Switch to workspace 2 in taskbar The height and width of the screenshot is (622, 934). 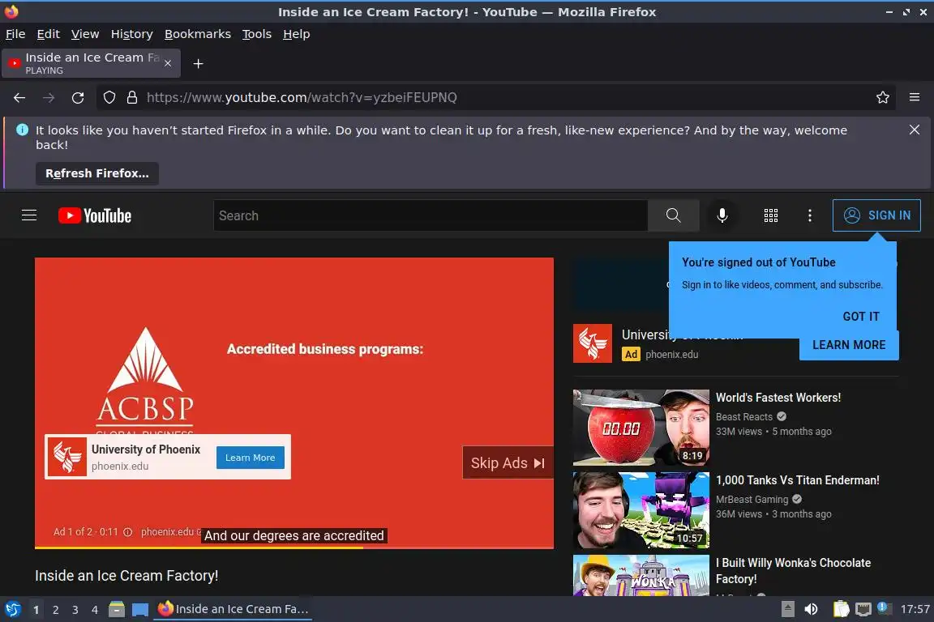click(x=55, y=610)
